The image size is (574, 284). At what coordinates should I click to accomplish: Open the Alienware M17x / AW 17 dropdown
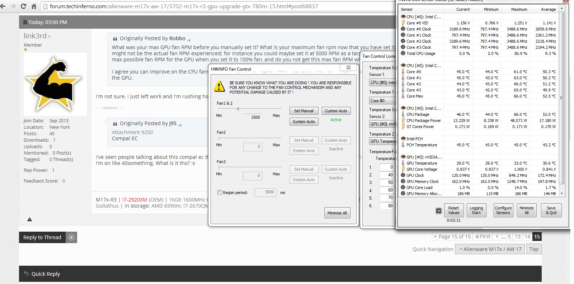tap(489, 249)
